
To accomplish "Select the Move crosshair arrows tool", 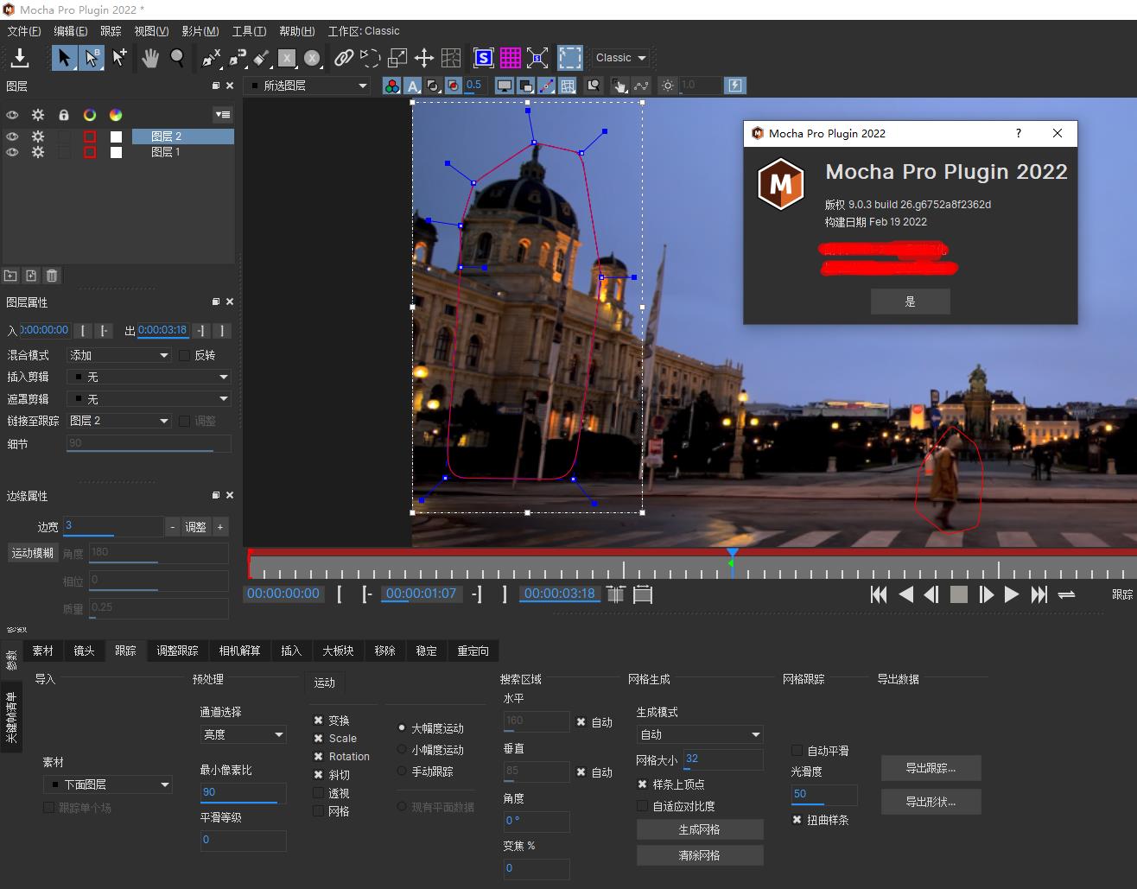I will (423, 58).
